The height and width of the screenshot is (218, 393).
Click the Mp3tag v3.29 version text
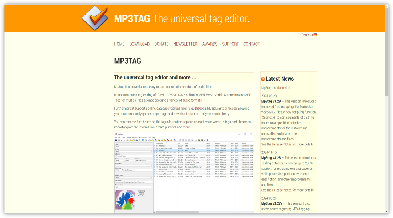click(271, 102)
